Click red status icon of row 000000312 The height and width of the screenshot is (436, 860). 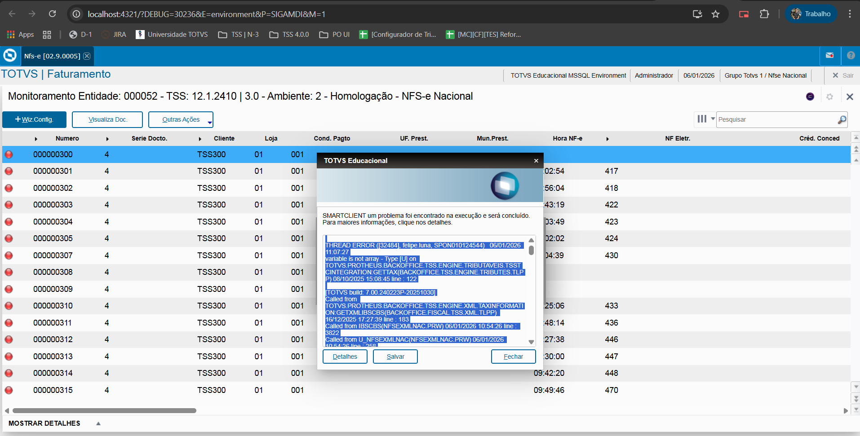point(9,339)
